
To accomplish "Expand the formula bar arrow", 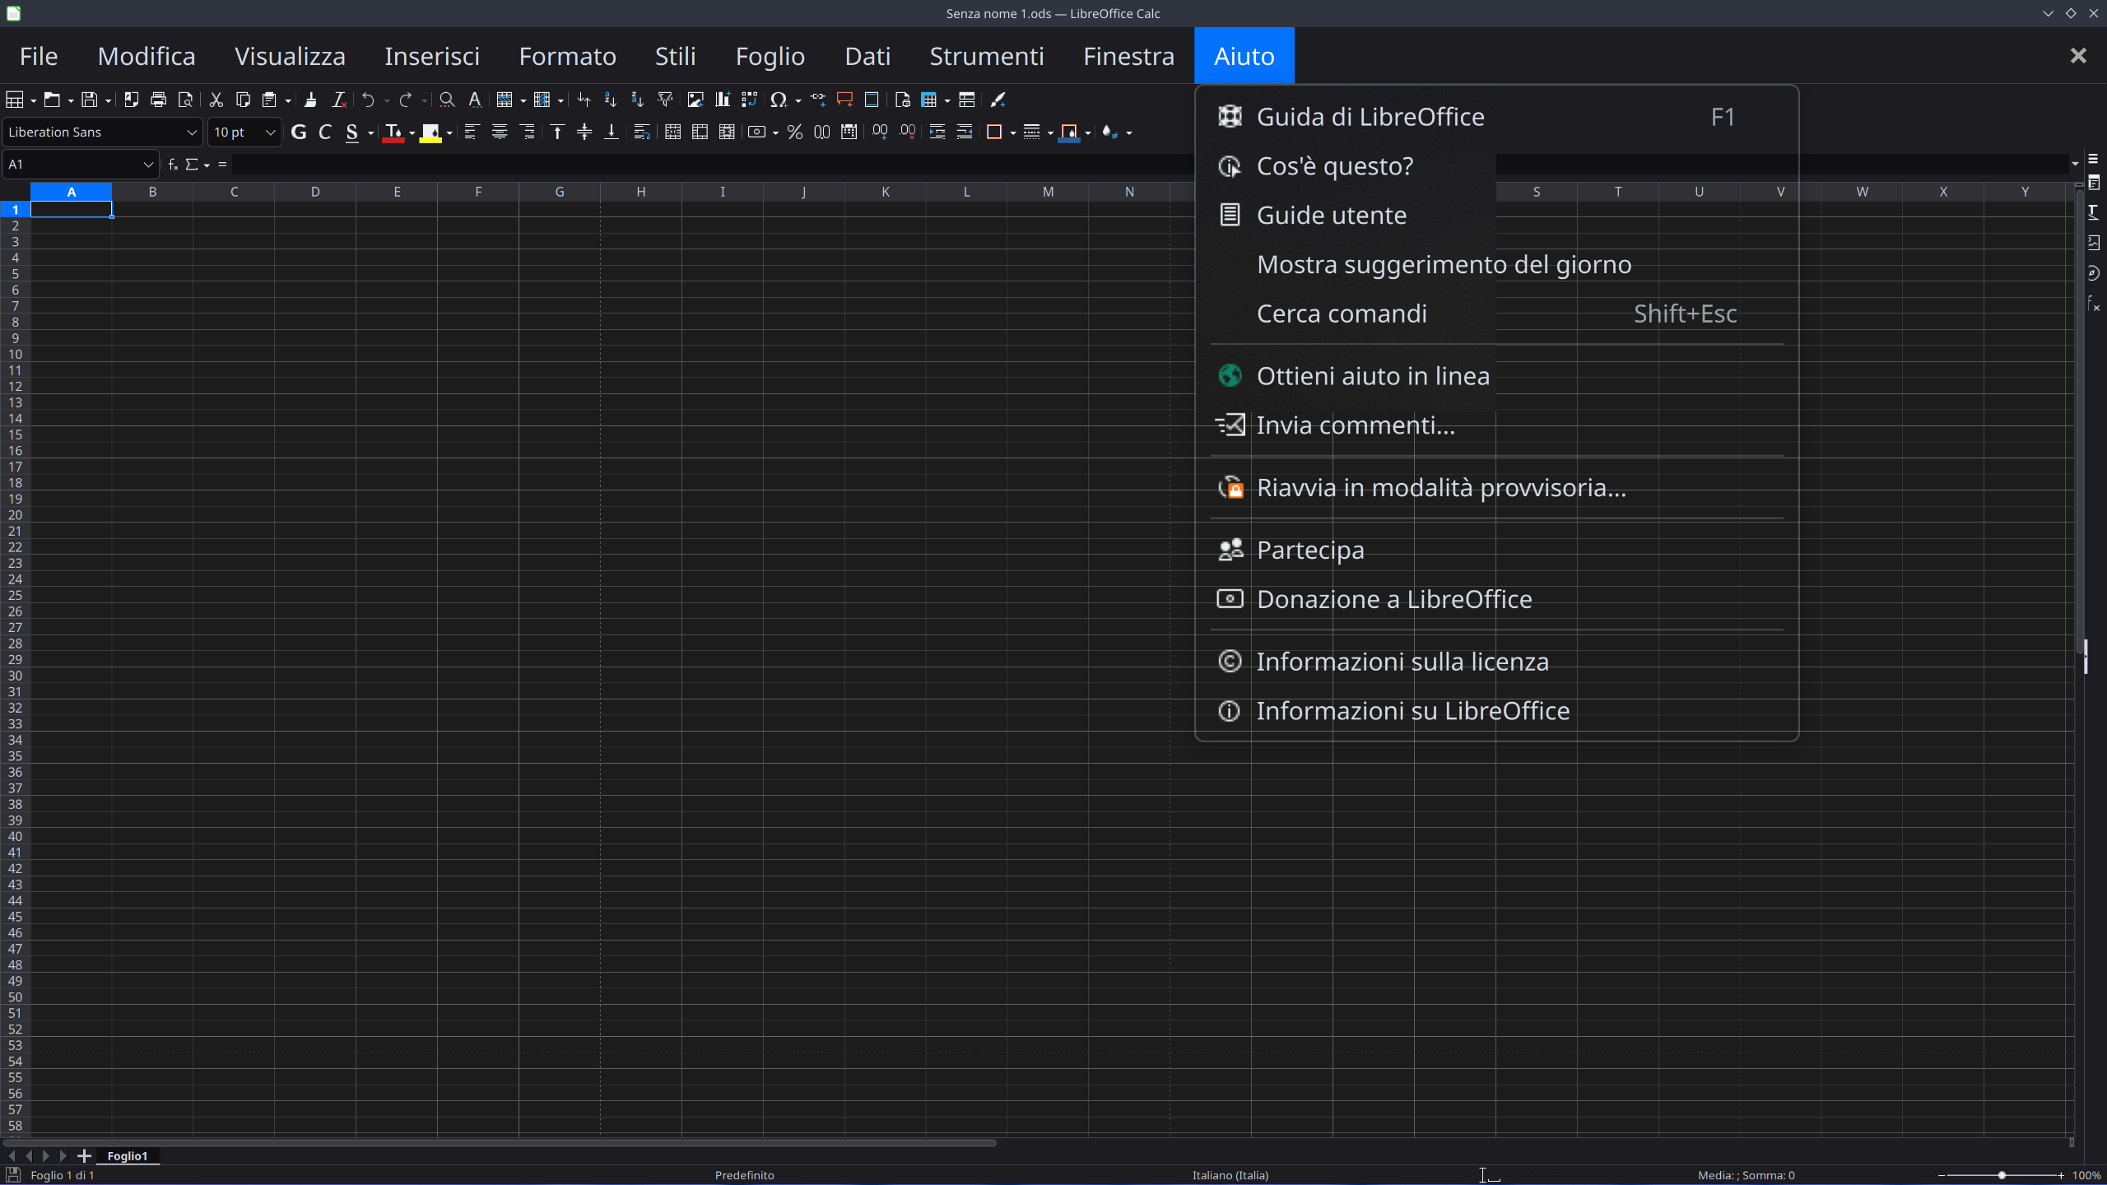I will [x=2075, y=164].
